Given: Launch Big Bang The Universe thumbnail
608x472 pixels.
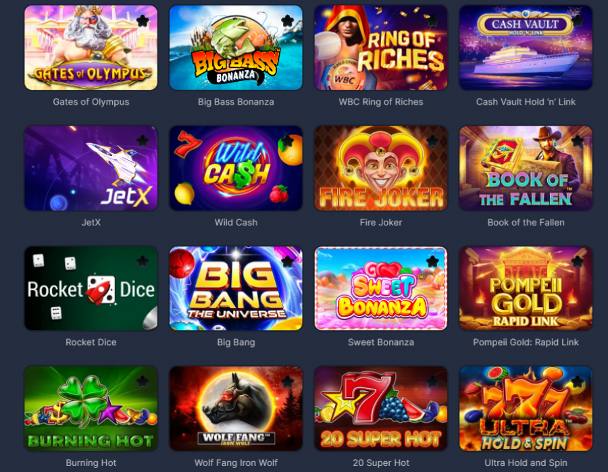Looking at the screenshot, I should coord(236,288).
